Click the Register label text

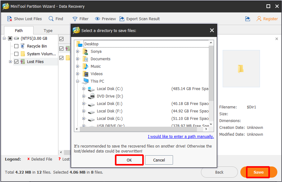point(271,19)
